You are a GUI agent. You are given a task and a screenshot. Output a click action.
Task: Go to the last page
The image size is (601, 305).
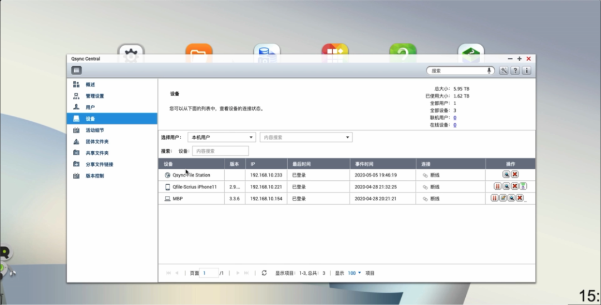point(247,273)
